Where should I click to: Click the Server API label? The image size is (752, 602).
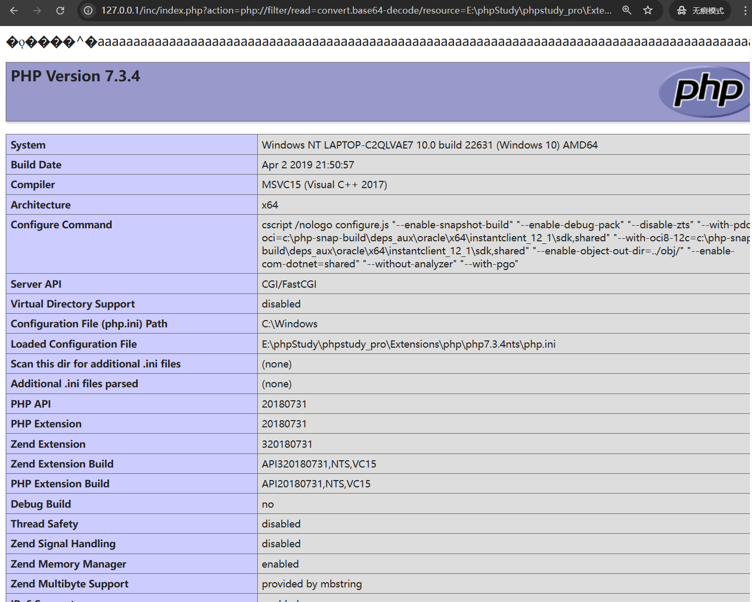[x=36, y=284]
